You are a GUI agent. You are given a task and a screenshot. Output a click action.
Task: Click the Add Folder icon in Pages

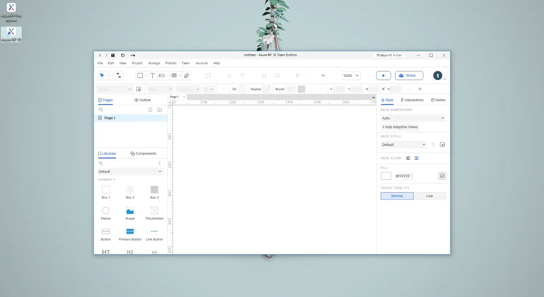(160, 110)
